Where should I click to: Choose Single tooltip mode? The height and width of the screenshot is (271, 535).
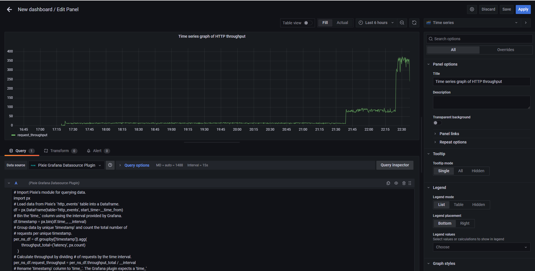[444, 171]
